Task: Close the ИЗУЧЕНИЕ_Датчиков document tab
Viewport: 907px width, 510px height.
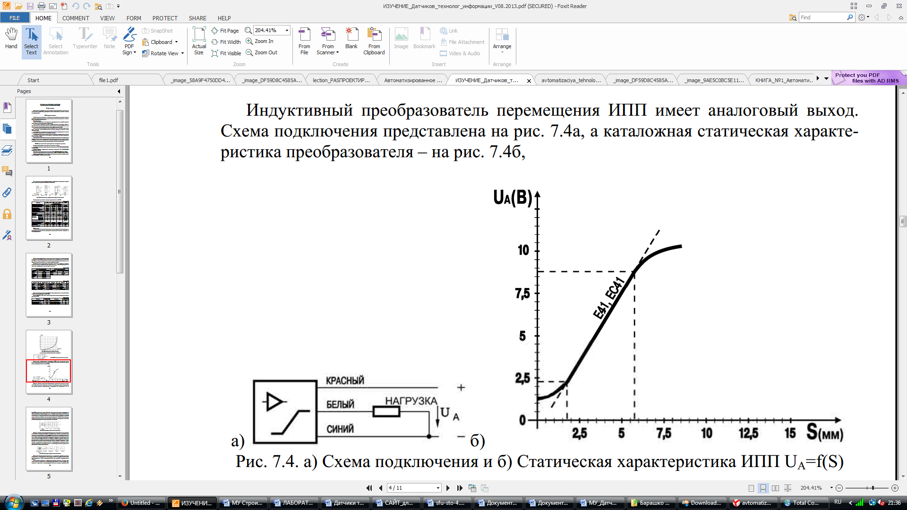Action: 529,81
